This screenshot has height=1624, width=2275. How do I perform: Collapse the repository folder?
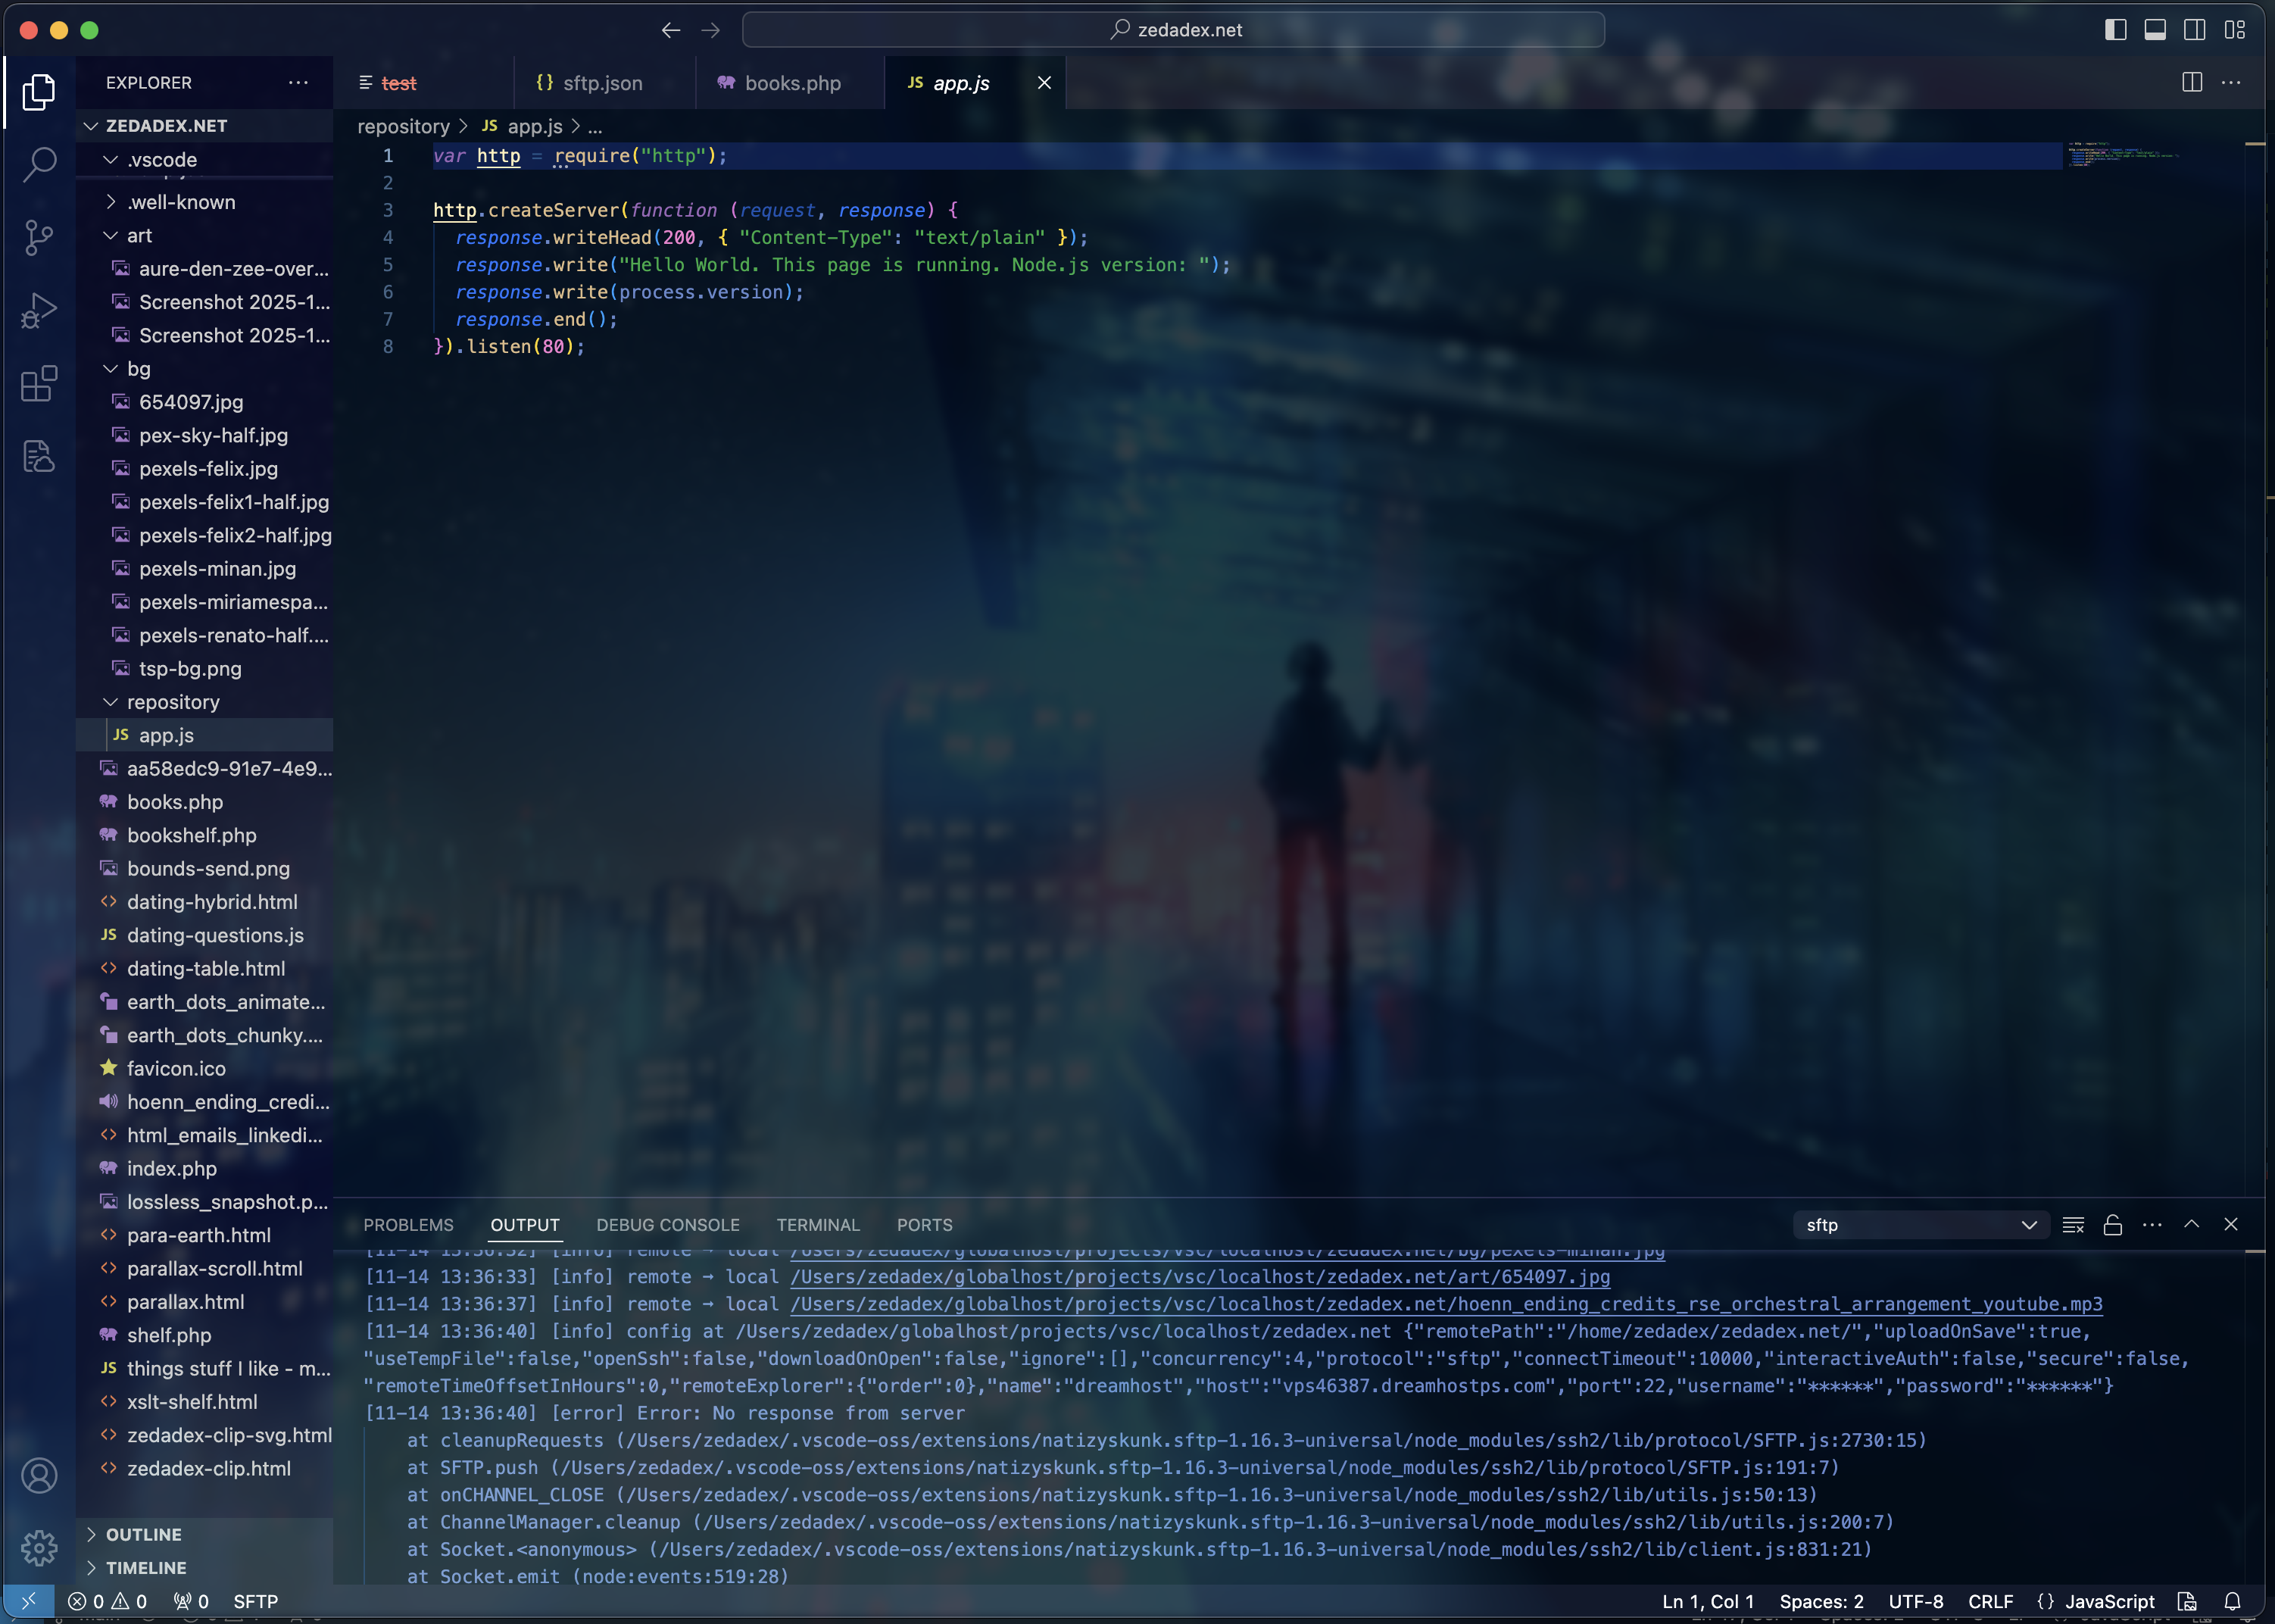(111, 702)
